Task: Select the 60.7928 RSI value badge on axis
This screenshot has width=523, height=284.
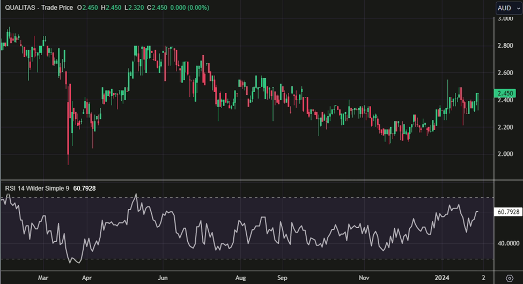Action: pyautogui.click(x=508, y=212)
